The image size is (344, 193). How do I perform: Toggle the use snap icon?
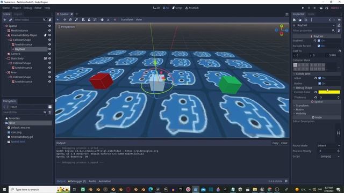coord(108,20)
